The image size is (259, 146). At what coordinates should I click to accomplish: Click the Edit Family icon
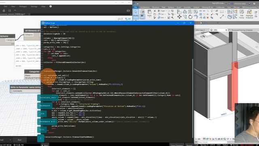pos(242,14)
